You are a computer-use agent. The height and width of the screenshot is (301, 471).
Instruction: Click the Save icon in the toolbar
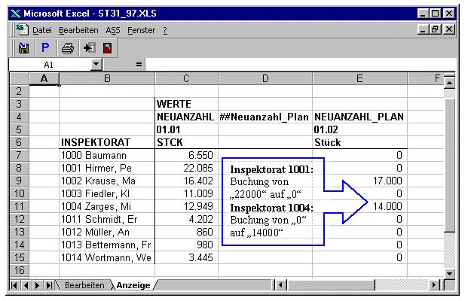[x=24, y=47]
